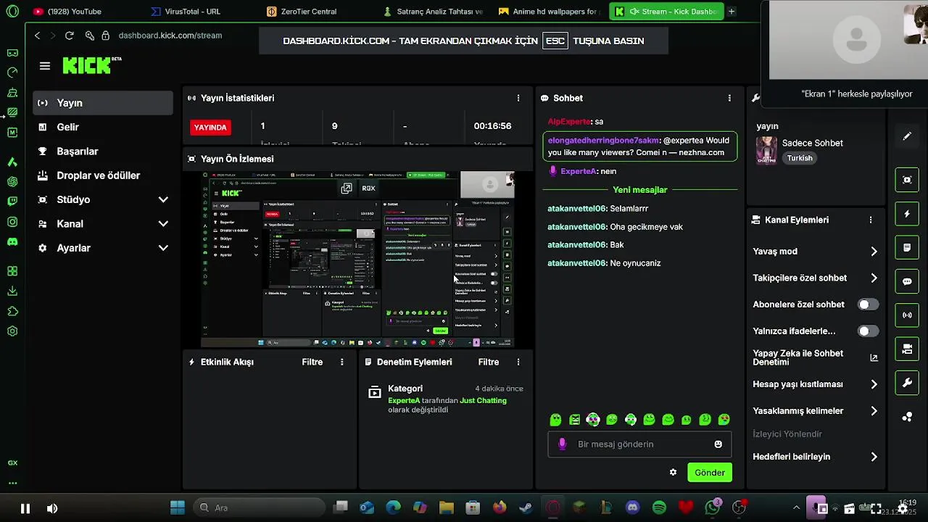Click the pencil edit stream info icon
Screen dimensions: 928x522
coord(907,136)
